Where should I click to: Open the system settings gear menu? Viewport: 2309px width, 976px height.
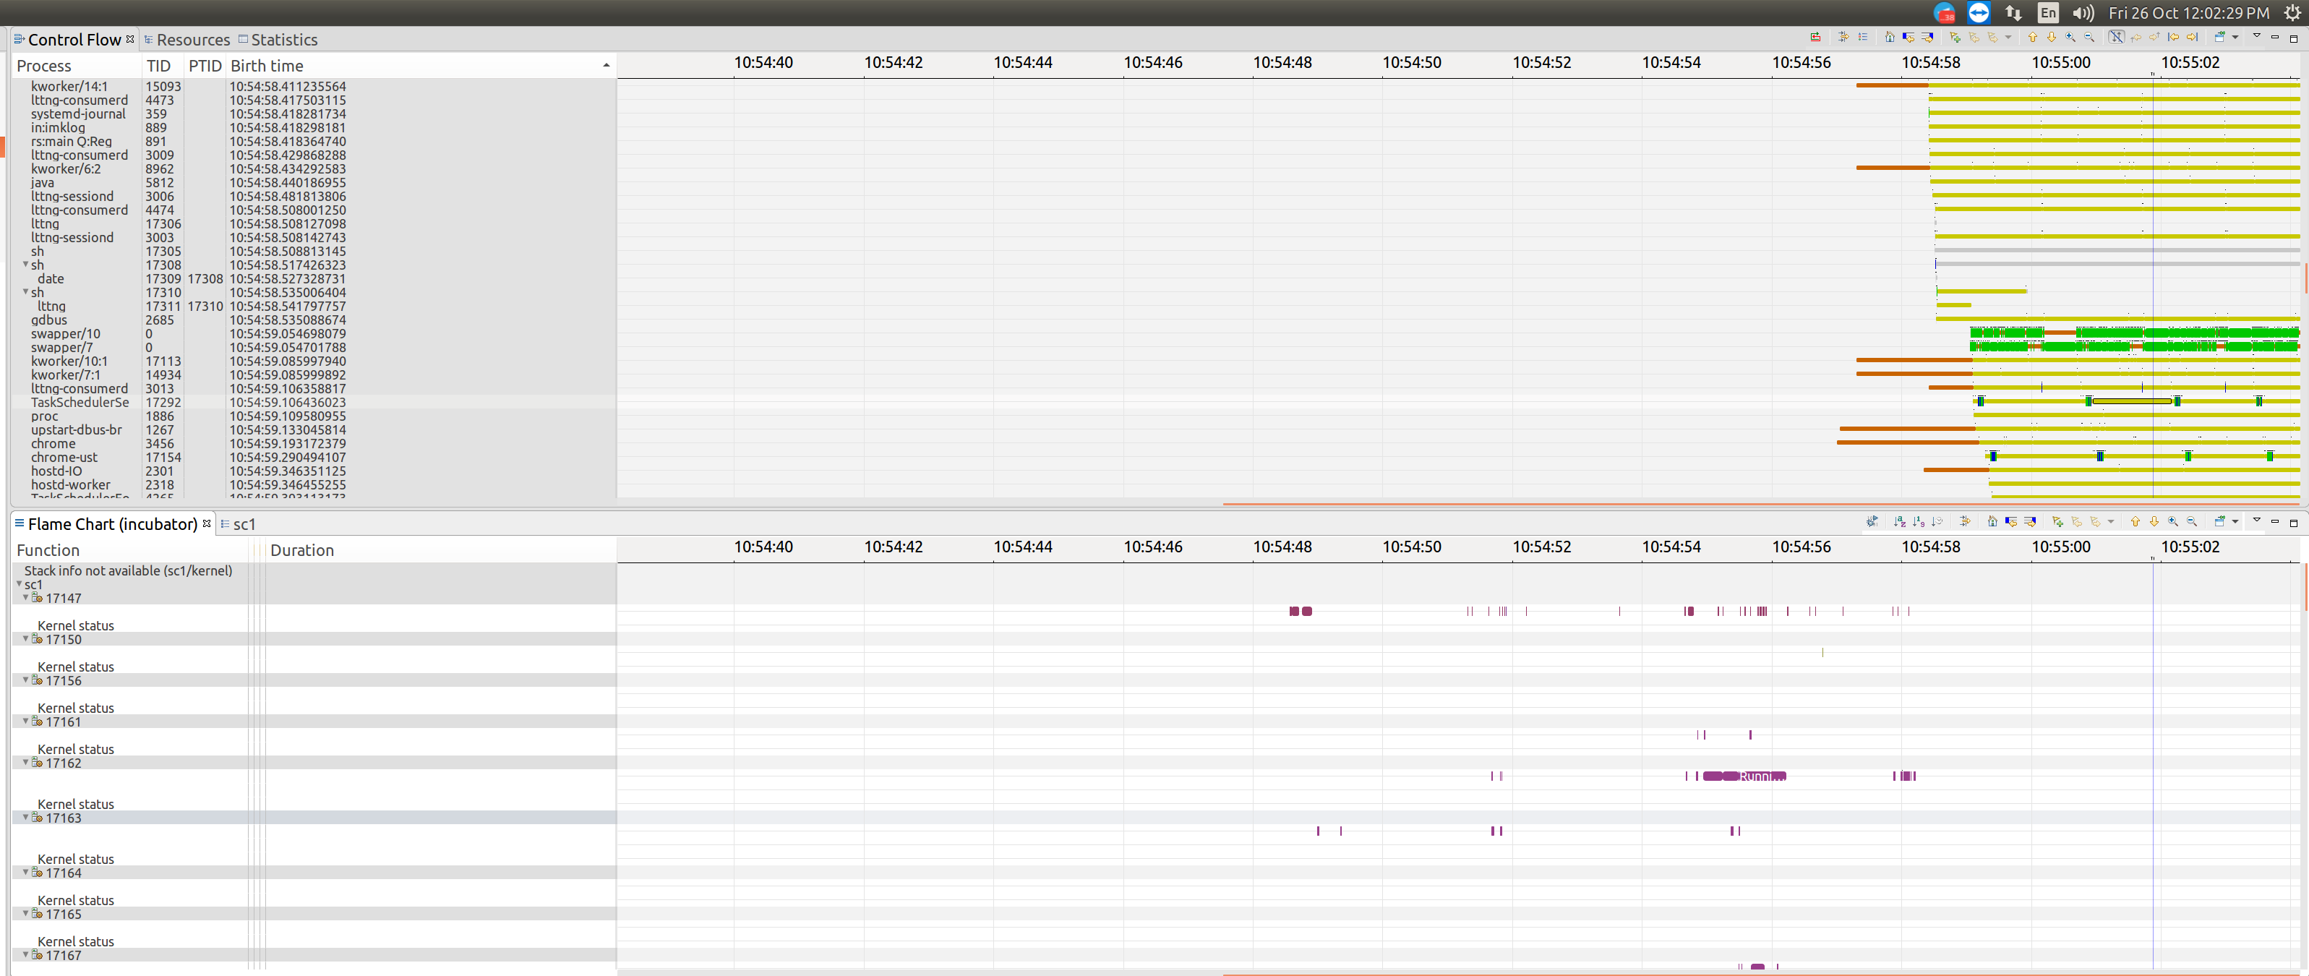click(2292, 12)
